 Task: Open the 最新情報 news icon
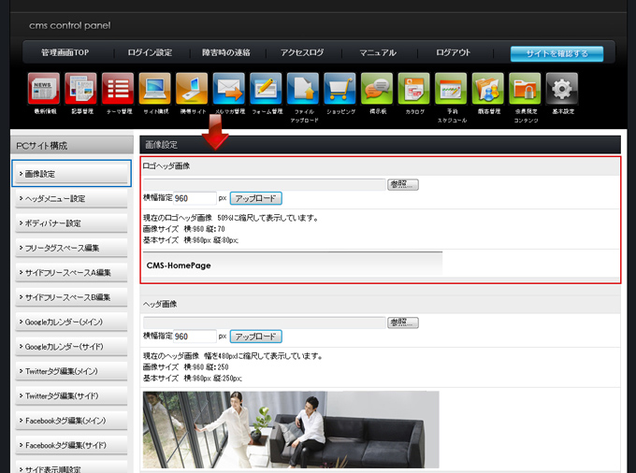45,89
